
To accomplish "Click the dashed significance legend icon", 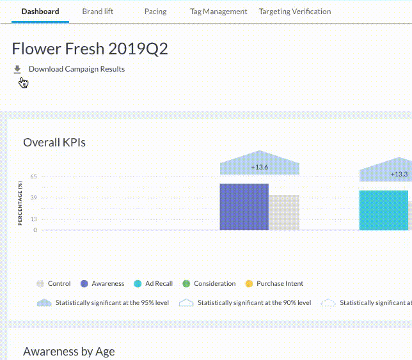I will click(x=328, y=303).
